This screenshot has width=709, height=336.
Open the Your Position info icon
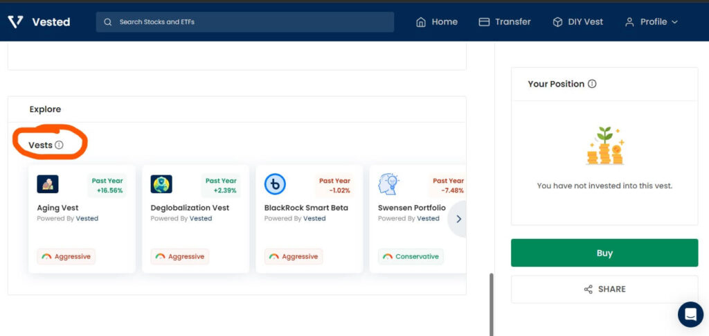tap(592, 84)
